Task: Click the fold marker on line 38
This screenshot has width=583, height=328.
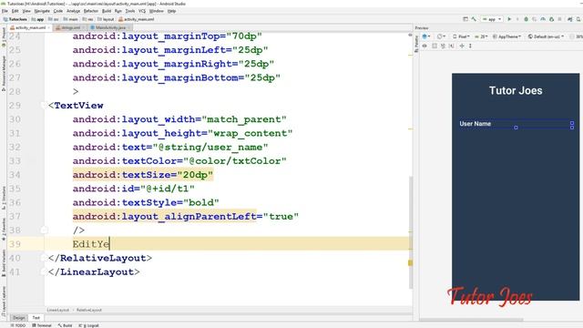Action: pos(45,231)
